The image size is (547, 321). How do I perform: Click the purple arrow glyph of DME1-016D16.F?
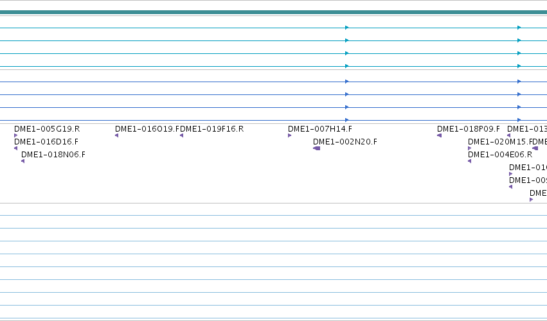tap(15, 148)
